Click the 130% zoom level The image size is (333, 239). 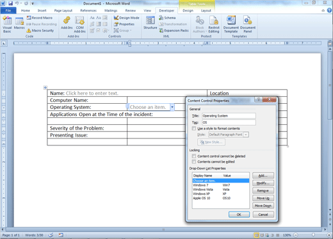point(287,235)
